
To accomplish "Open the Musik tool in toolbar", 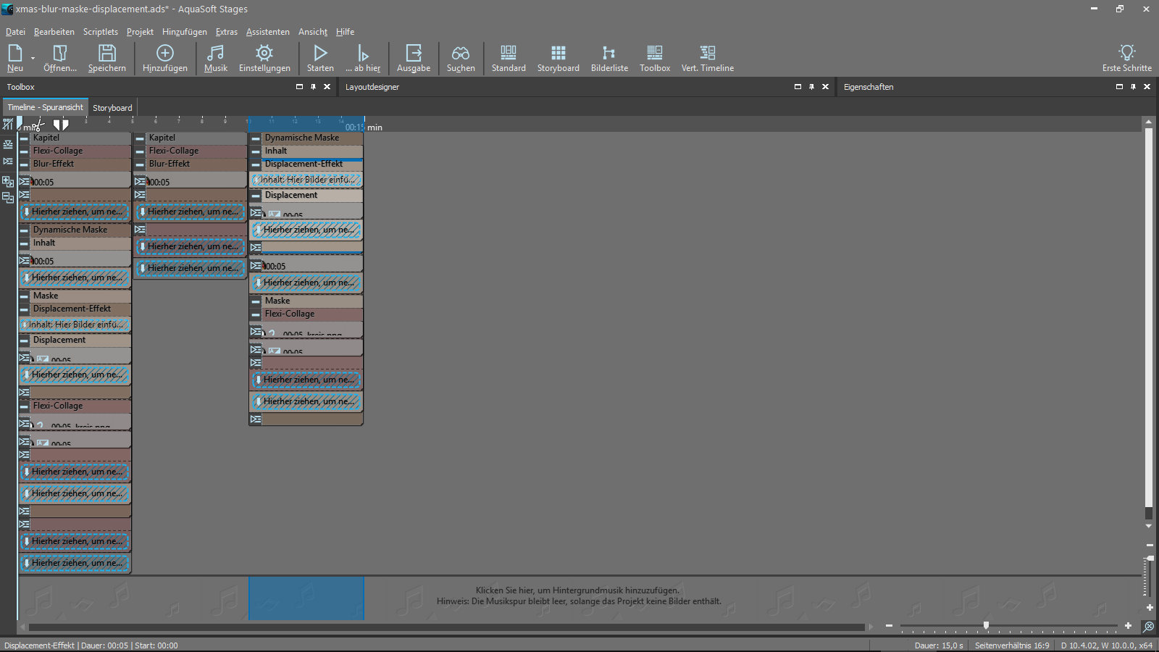I will pyautogui.click(x=215, y=58).
